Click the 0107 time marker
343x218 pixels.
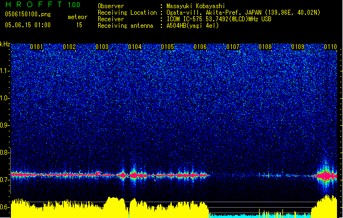point(233,47)
